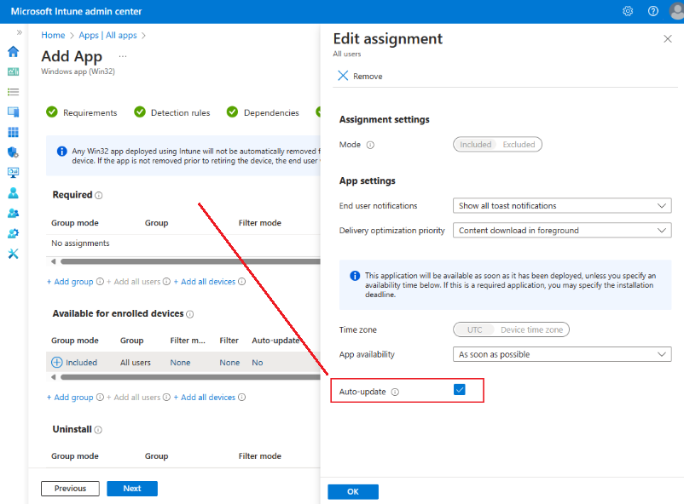Viewport: 684px width, 504px height.
Task: Uncheck the Auto-update checkbox
Action: tap(460, 389)
